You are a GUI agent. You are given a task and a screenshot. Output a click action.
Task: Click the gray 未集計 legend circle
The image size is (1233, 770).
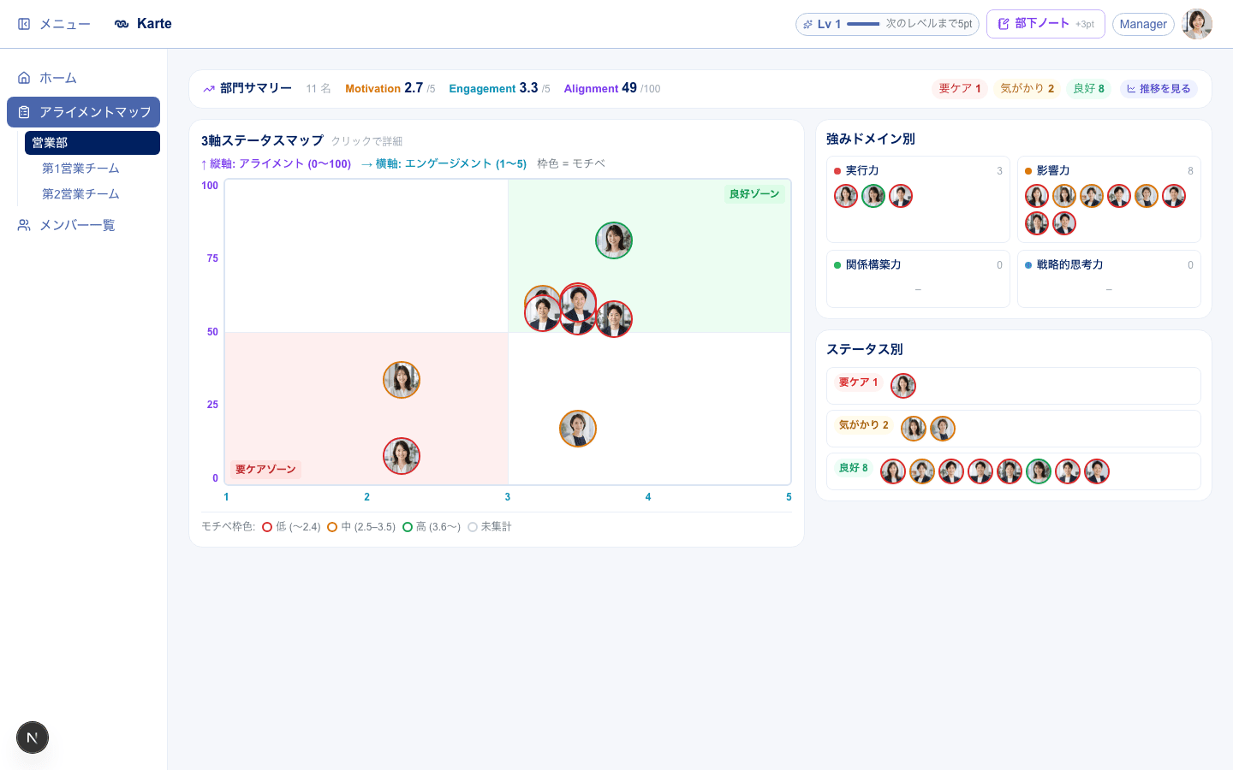pos(473,527)
